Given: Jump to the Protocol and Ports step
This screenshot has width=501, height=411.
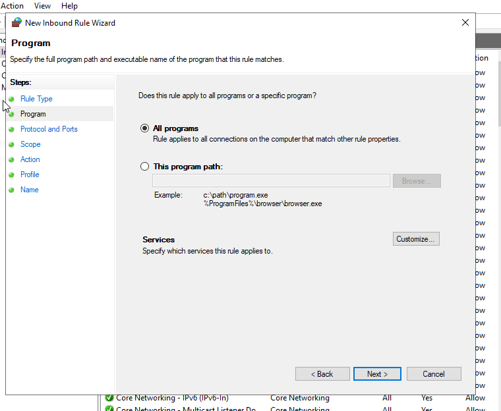Looking at the screenshot, I should click(49, 129).
